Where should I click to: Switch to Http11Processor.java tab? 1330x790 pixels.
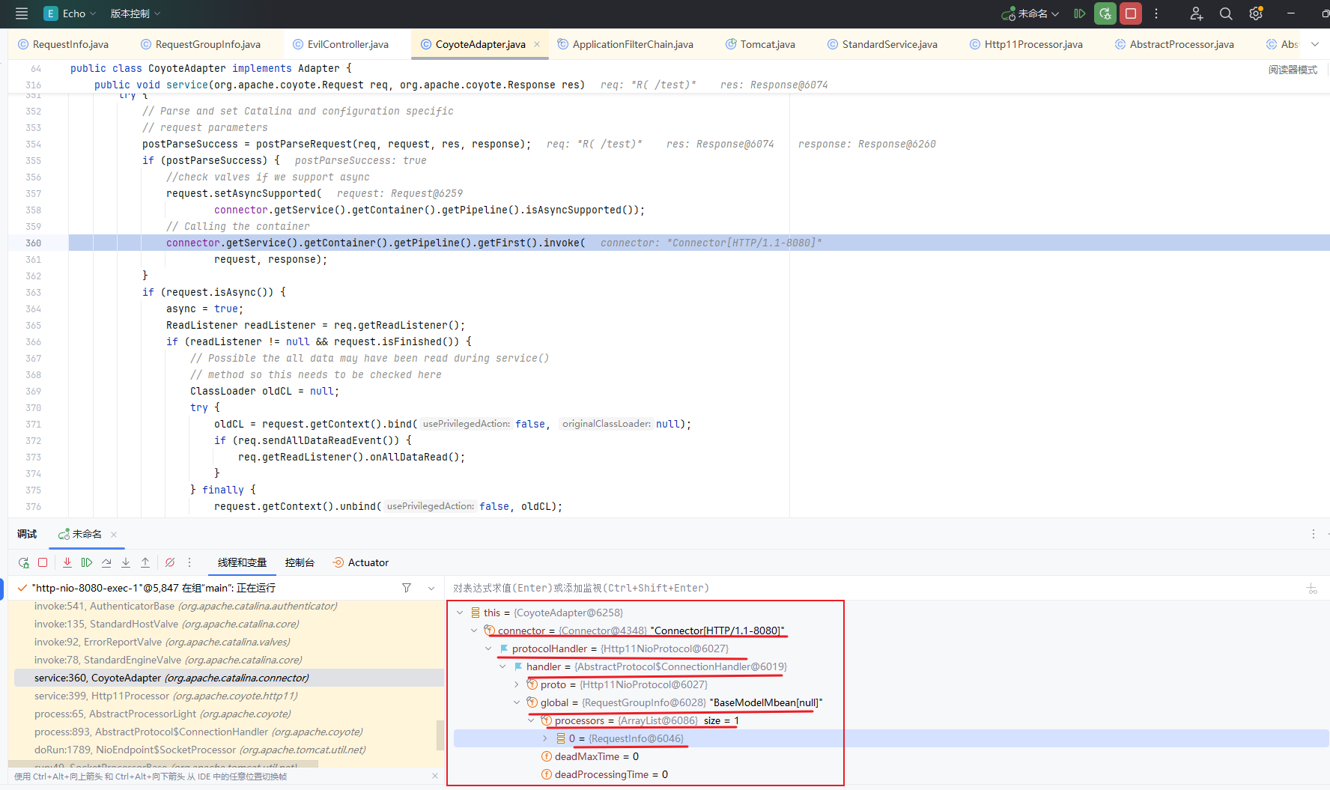click(1027, 44)
